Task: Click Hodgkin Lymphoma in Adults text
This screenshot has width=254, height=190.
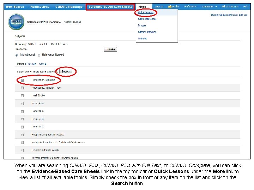Action: 48,134
